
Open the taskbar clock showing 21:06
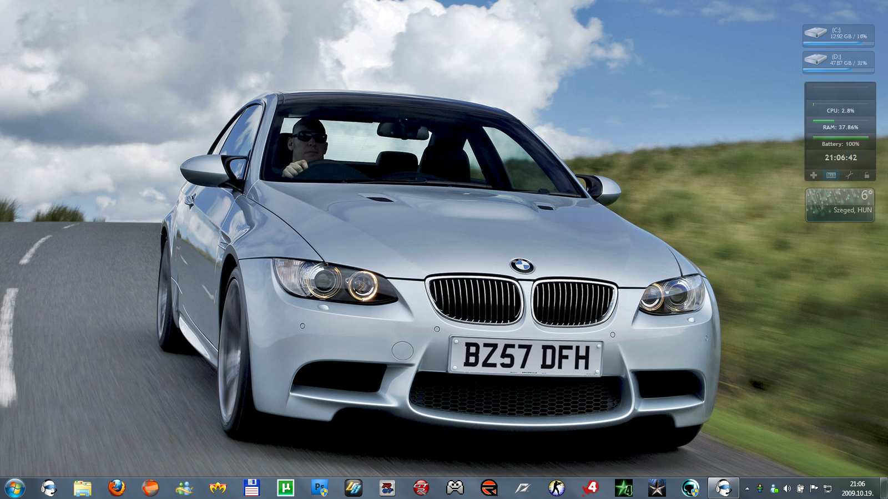coord(857,488)
